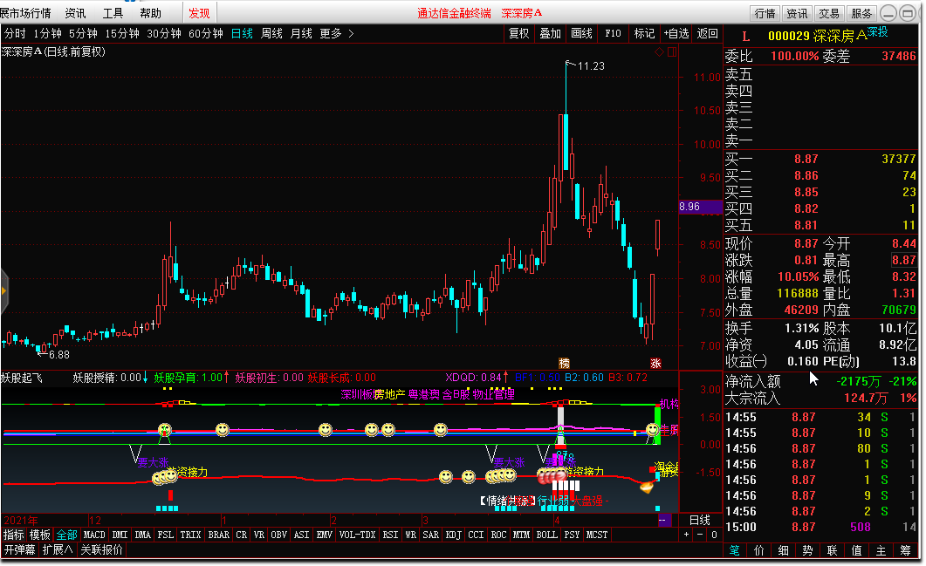Toggle the 叠加 overlay option

coord(551,34)
